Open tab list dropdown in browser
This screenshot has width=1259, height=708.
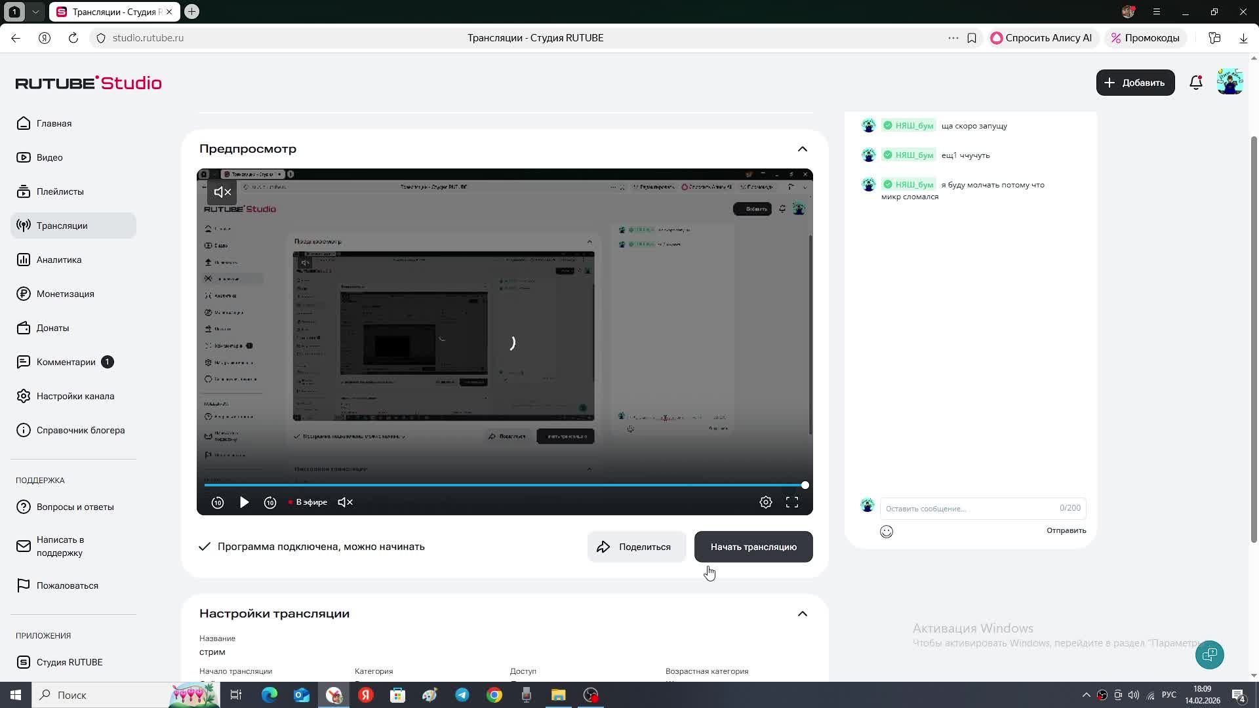35,12
